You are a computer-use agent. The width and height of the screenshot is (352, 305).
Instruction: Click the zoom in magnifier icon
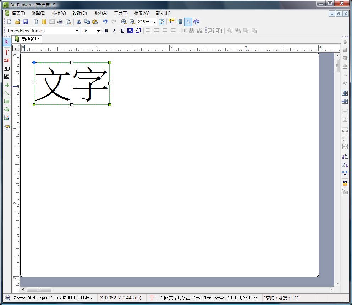tap(124, 22)
